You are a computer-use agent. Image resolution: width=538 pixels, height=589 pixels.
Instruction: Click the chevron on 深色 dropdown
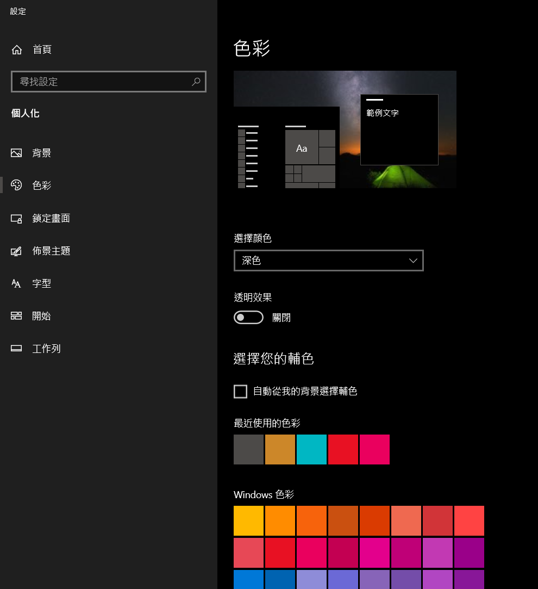tap(413, 261)
